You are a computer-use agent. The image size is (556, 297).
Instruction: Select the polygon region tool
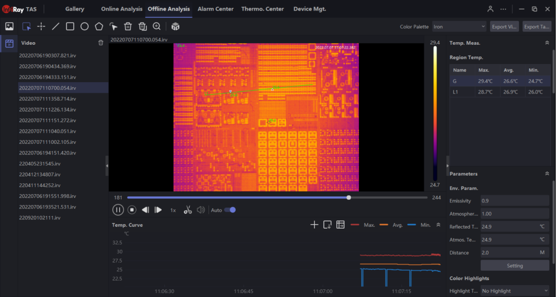(99, 26)
